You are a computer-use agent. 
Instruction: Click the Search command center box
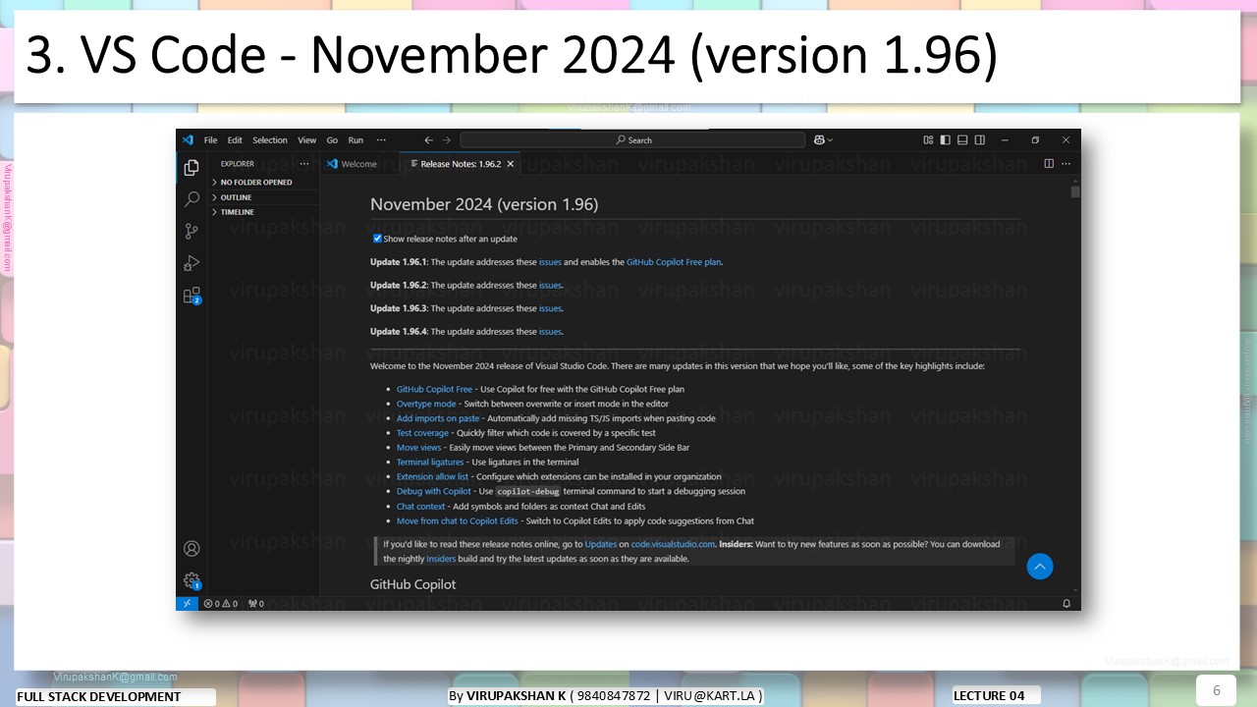click(632, 140)
